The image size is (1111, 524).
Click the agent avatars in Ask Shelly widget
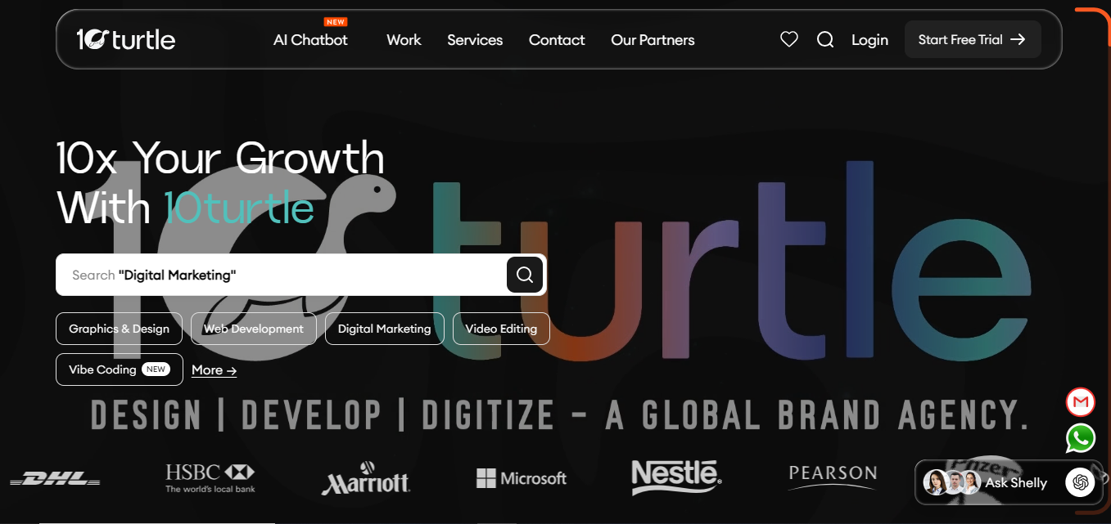[x=951, y=482]
